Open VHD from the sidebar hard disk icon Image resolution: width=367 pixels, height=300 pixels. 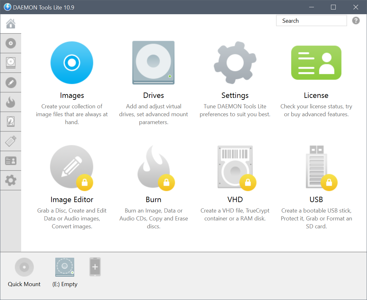(11, 122)
